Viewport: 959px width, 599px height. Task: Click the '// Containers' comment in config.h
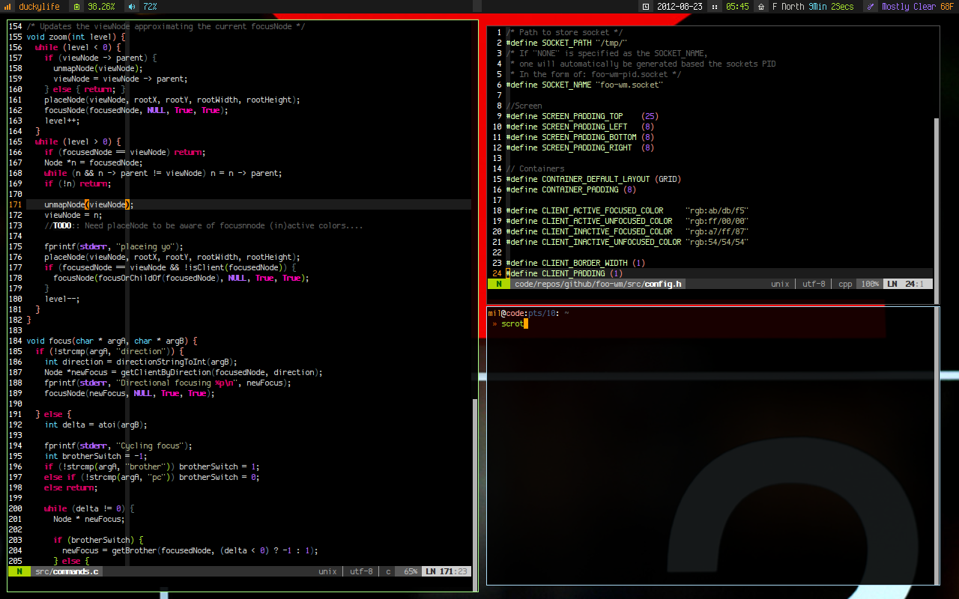coord(535,168)
